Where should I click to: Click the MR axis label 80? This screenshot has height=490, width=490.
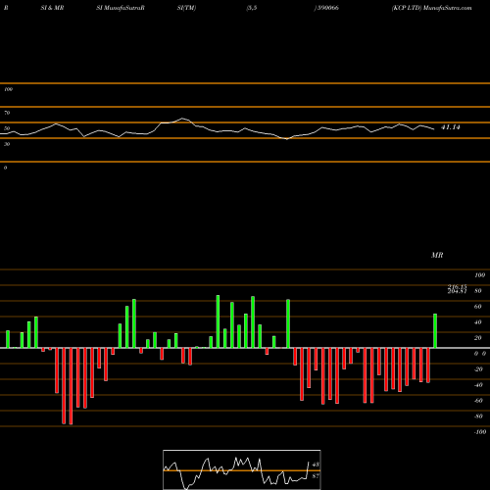[x=478, y=291]
